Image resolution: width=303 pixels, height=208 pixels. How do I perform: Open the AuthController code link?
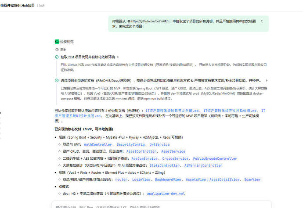pyautogui.click(x=98, y=144)
